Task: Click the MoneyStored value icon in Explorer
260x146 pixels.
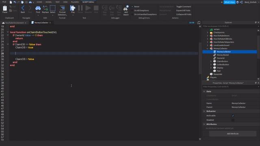Action: coord(215,55)
